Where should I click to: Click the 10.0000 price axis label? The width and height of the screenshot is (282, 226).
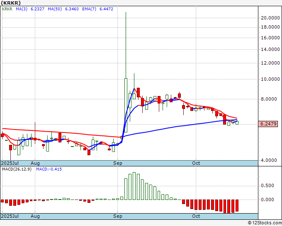click(270, 79)
